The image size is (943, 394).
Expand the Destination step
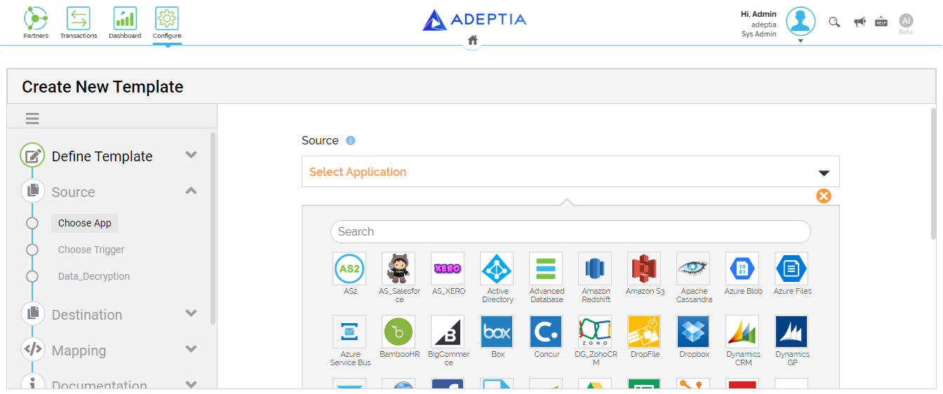[191, 313]
